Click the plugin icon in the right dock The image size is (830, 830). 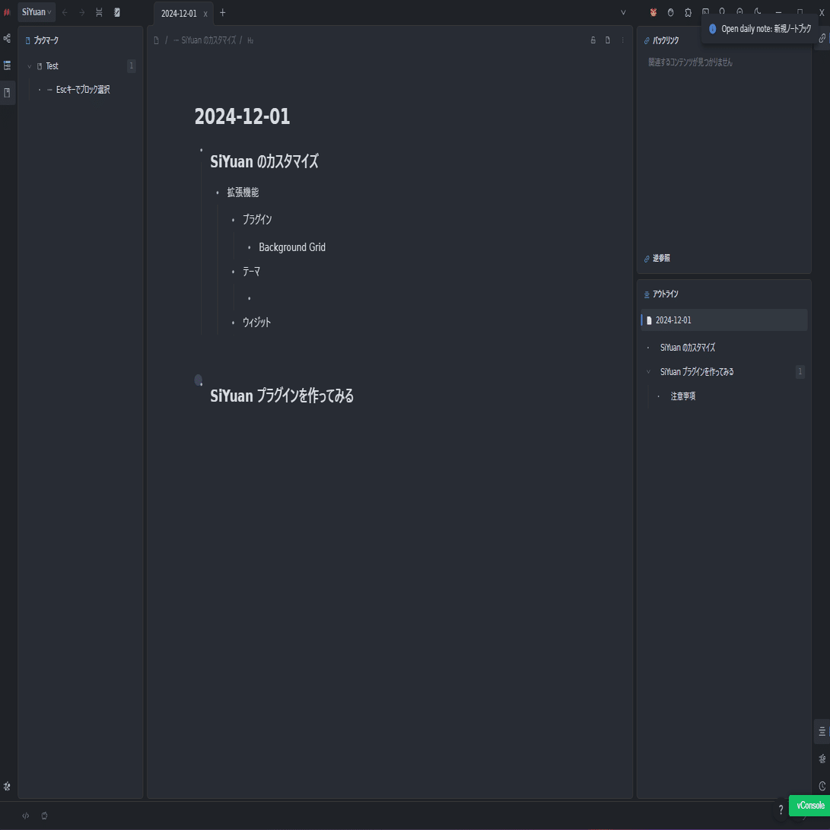point(822,759)
